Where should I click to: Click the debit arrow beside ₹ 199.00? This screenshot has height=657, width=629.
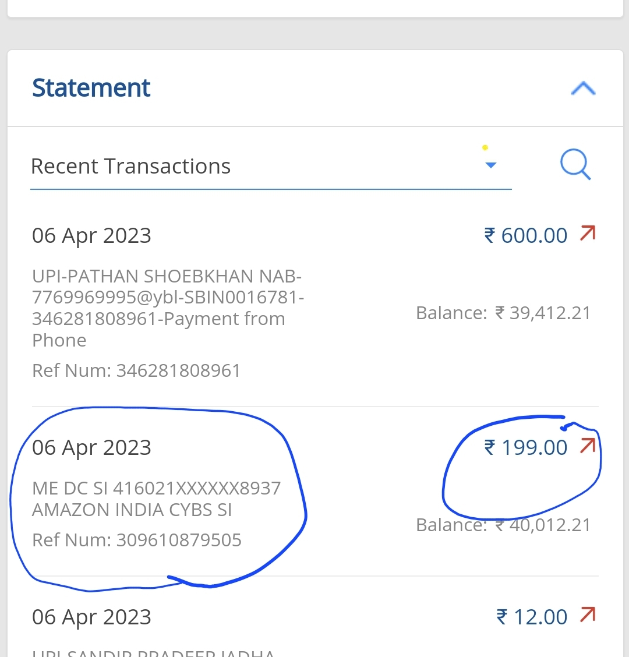(x=588, y=446)
